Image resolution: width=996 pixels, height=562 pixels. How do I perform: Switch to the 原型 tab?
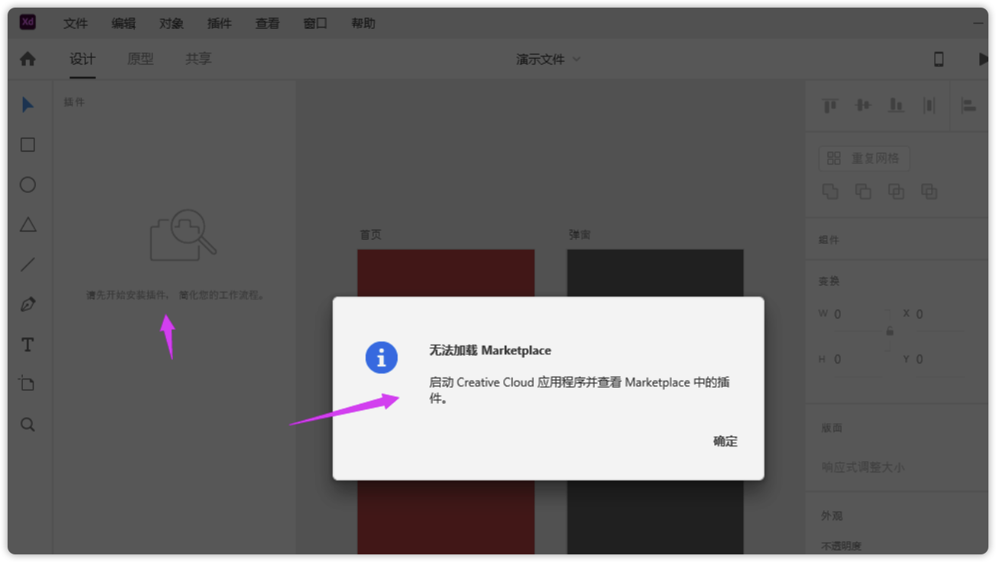click(140, 59)
